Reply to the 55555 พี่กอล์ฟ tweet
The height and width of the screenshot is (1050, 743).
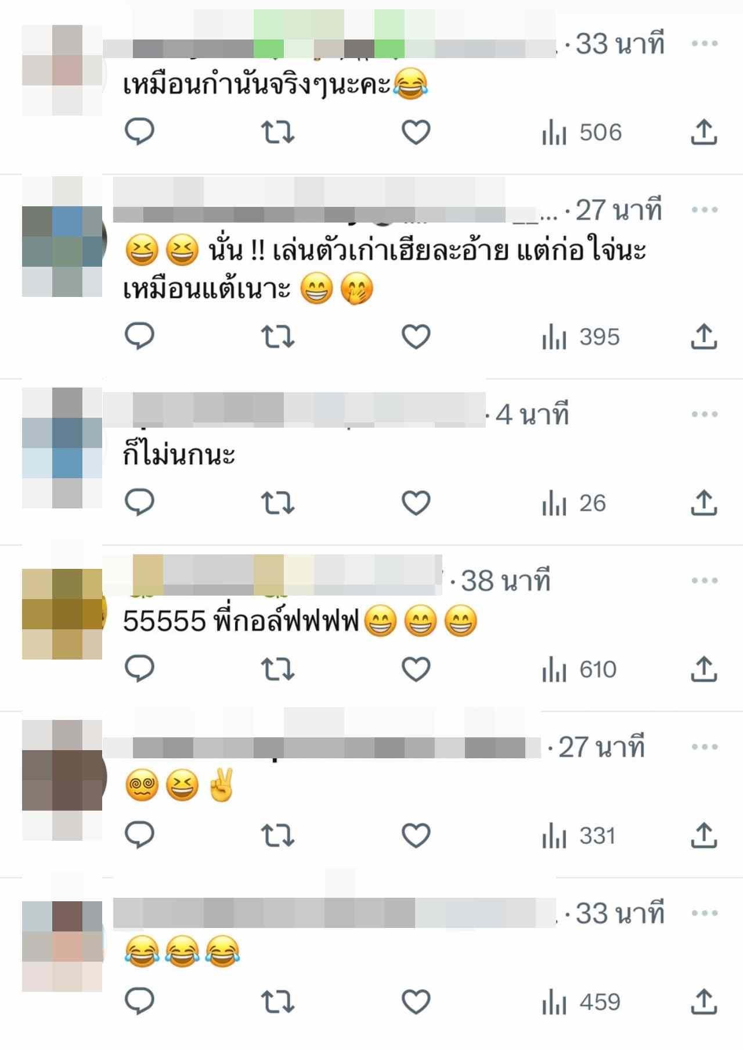click(139, 669)
